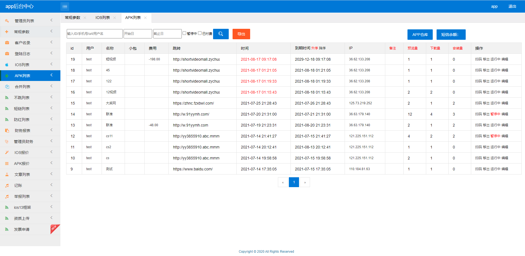The image size is (525, 256).
Task: Click the briefcase icon beside 客户名录
Action: 7,43
